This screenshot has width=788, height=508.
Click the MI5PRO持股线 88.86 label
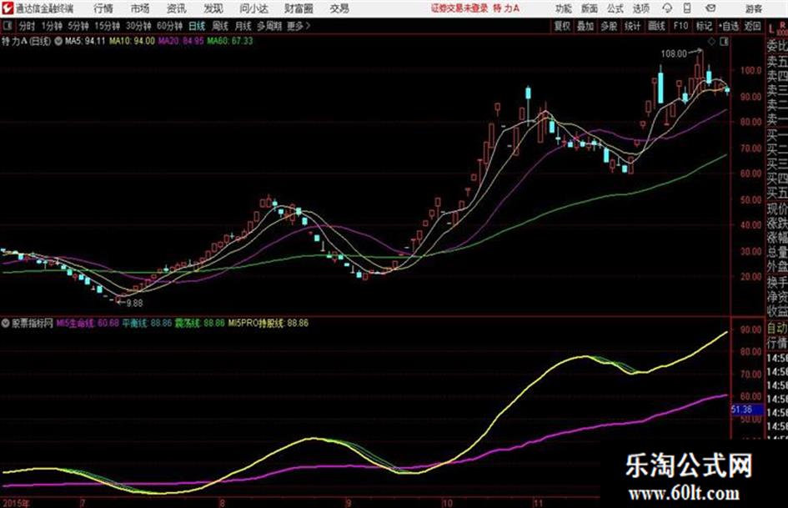coord(269,323)
